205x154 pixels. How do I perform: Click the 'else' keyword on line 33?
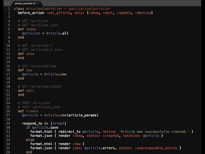pyautogui.click(x=30, y=140)
